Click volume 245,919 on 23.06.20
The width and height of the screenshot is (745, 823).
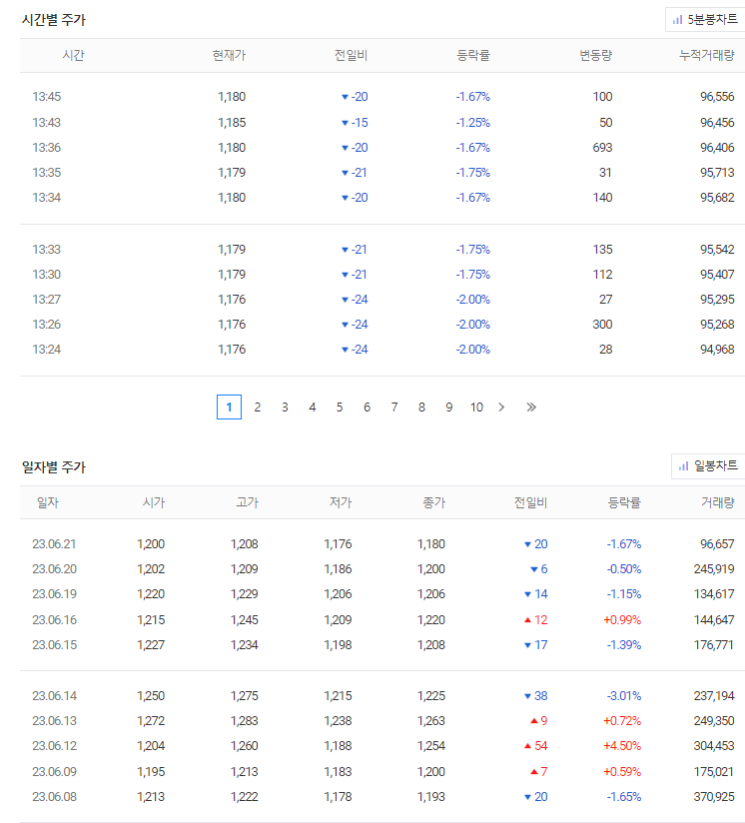[714, 569]
